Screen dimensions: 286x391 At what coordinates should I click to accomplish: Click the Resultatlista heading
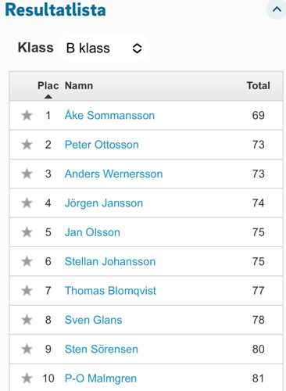click(x=55, y=10)
